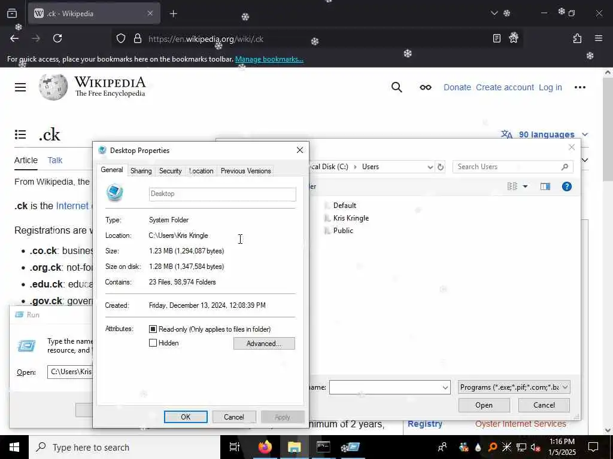The height and width of the screenshot is (459, 613).
Task: Click refresh icon in Users file dialog
Action: click(x=441, y=167)
